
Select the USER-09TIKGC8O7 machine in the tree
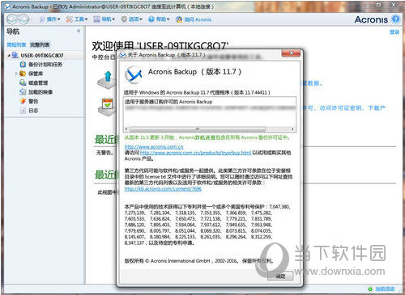tap(42, 56)
